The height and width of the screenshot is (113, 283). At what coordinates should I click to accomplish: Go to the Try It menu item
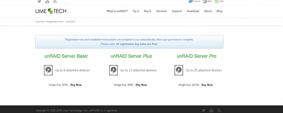coord(136,11)
